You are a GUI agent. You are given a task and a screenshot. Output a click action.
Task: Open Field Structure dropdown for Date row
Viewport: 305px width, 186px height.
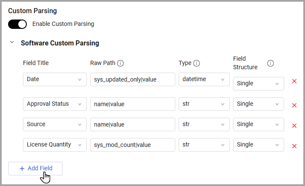tap(258, 84)
